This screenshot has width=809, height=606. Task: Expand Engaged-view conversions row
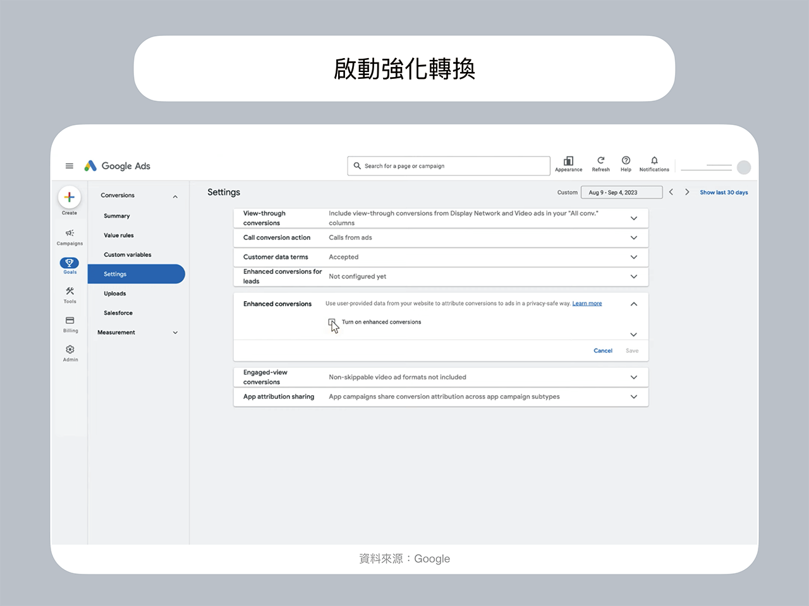click(x=634, y=377)
